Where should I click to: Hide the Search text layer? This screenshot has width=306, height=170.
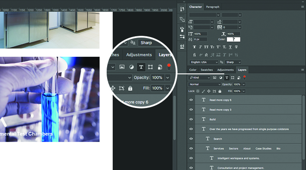coord(191,139)
